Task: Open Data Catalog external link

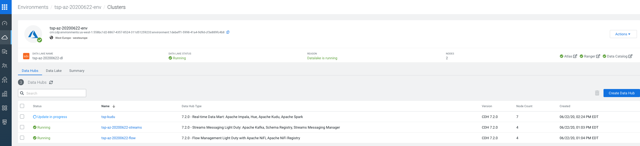Action: [618, 56]
